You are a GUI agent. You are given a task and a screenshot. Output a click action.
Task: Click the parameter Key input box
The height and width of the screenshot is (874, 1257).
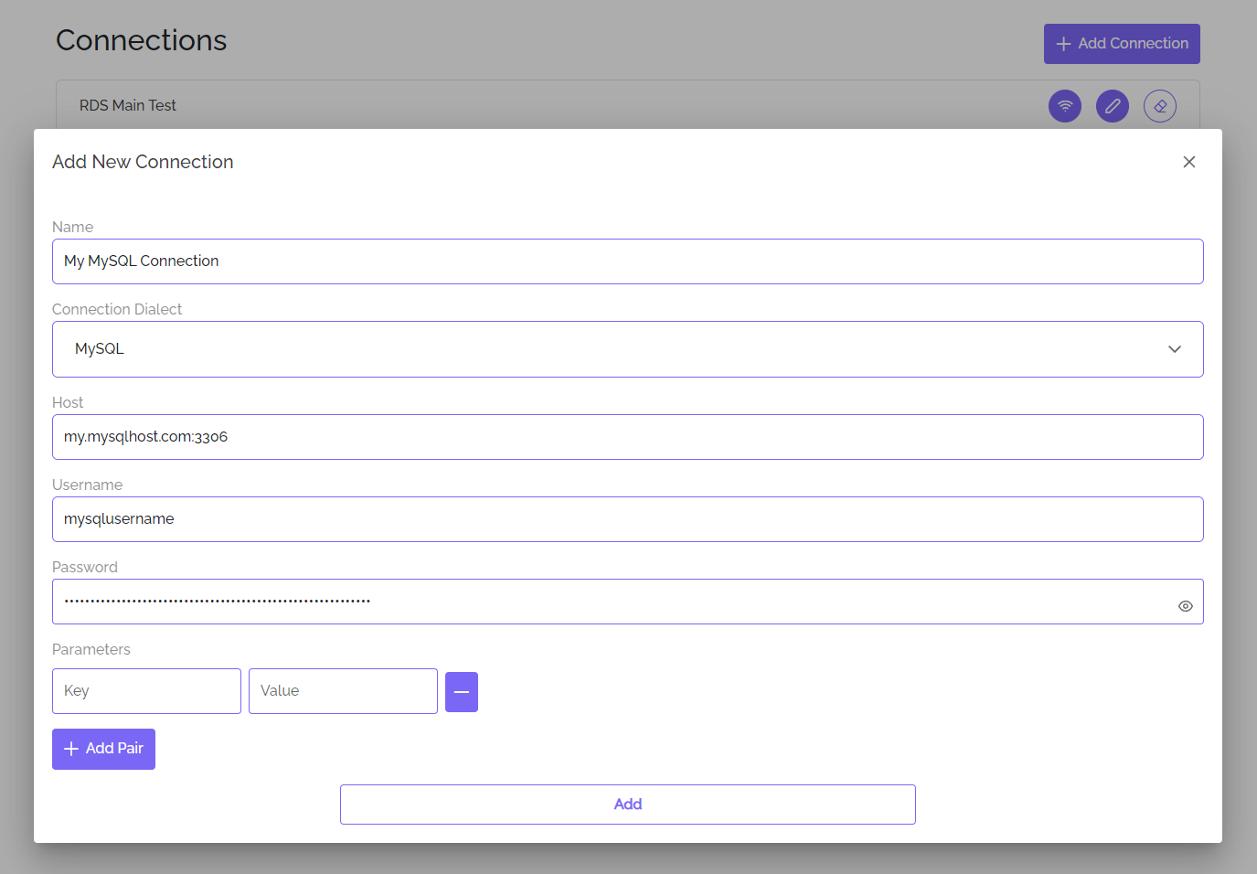(146, 691)
